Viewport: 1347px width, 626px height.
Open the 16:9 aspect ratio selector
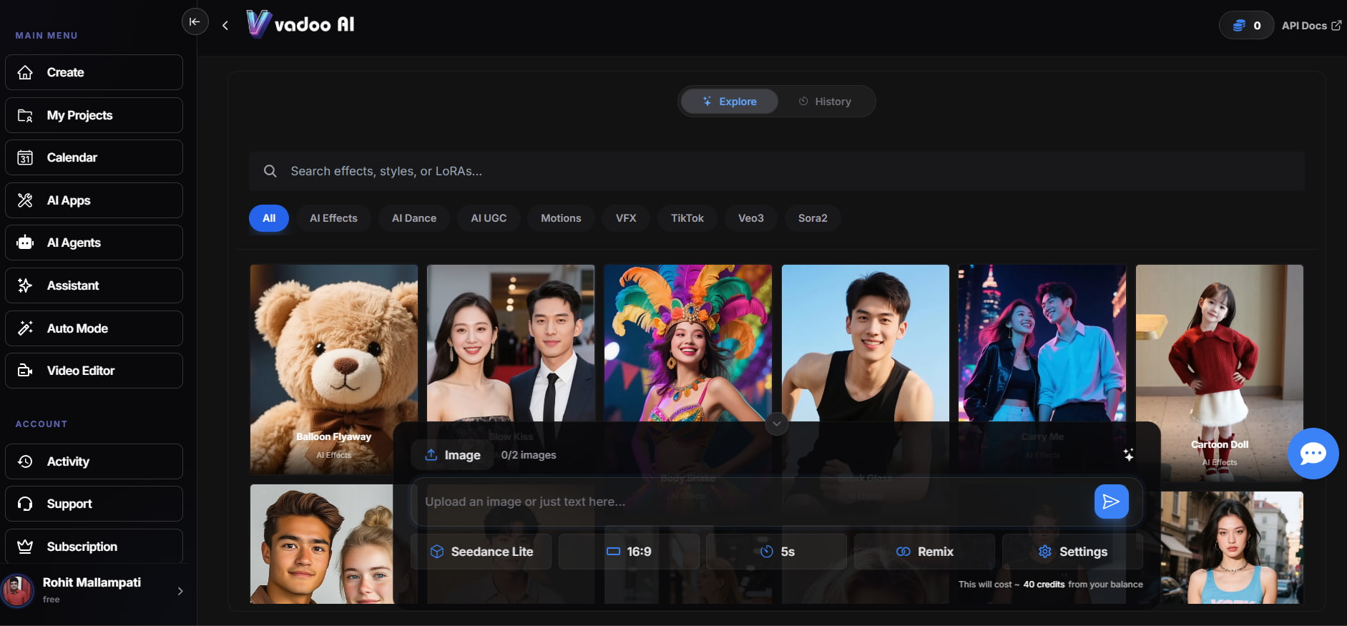[629, 552]
